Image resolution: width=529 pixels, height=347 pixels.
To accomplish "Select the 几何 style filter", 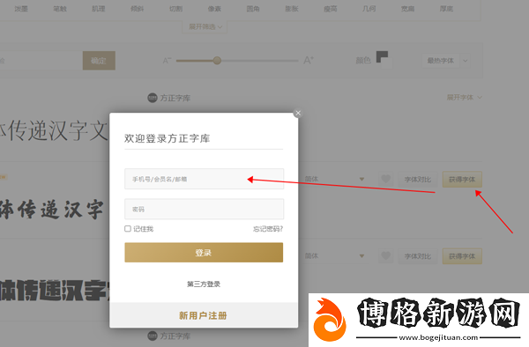I will [369, 9].
